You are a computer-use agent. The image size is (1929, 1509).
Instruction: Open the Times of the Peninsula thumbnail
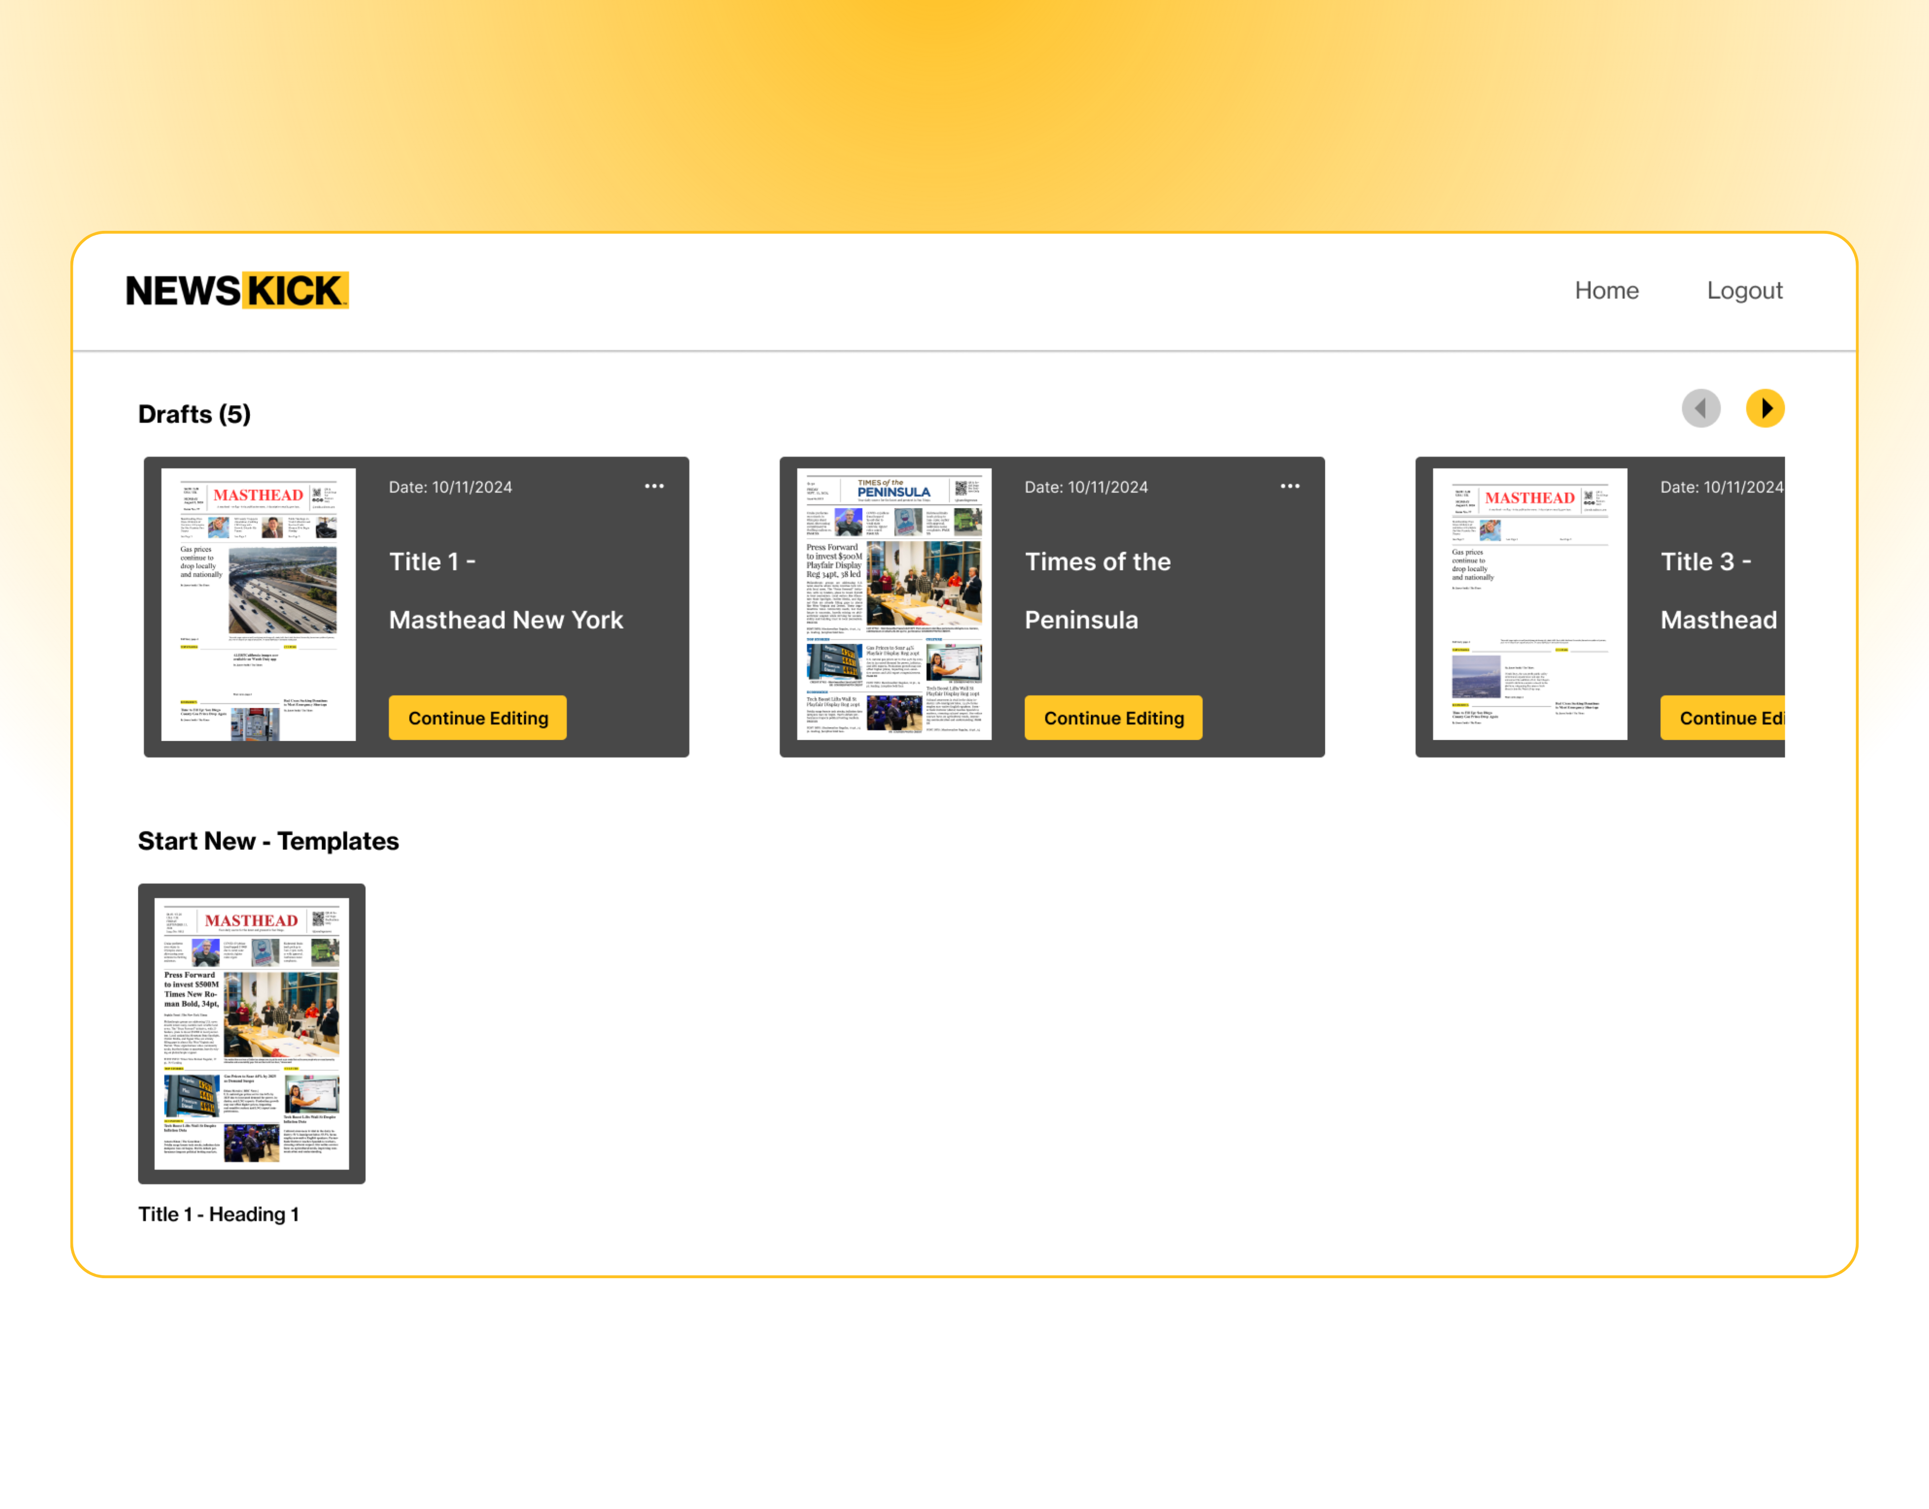click(894, 604)
